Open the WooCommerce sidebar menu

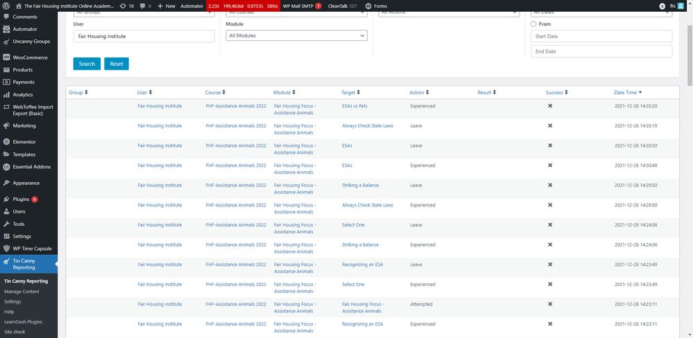(29, 57)
